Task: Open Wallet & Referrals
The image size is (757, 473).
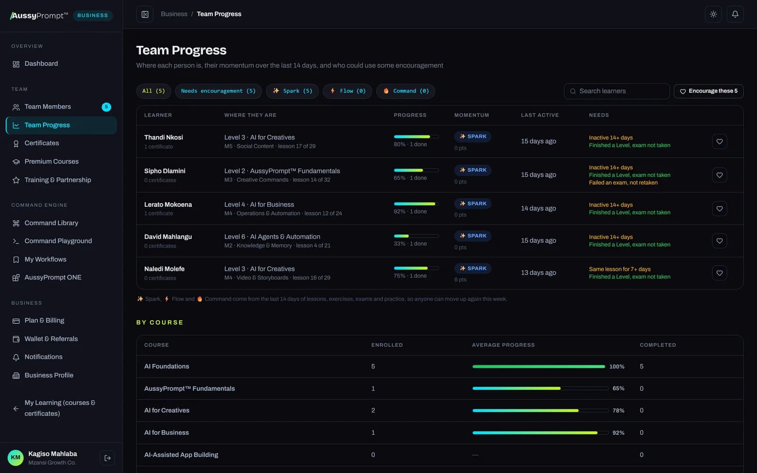Action: click(61, 339)
